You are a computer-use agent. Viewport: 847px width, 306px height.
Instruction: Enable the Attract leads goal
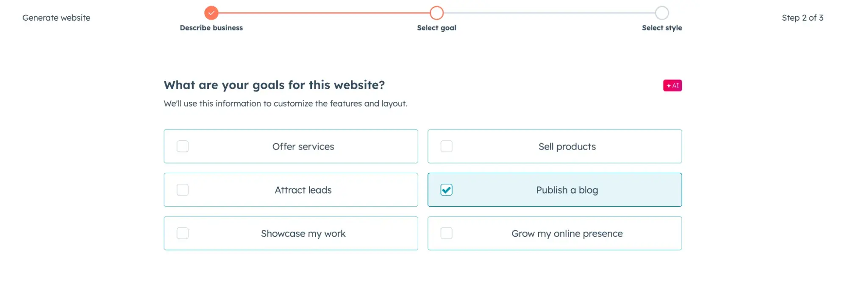pos(182,190)
